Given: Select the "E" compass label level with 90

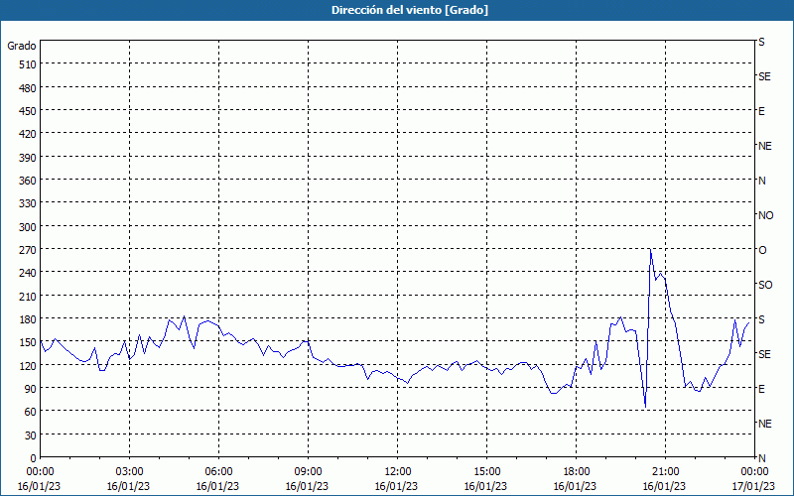Looking at the screenshot, I should click(761, 389).
